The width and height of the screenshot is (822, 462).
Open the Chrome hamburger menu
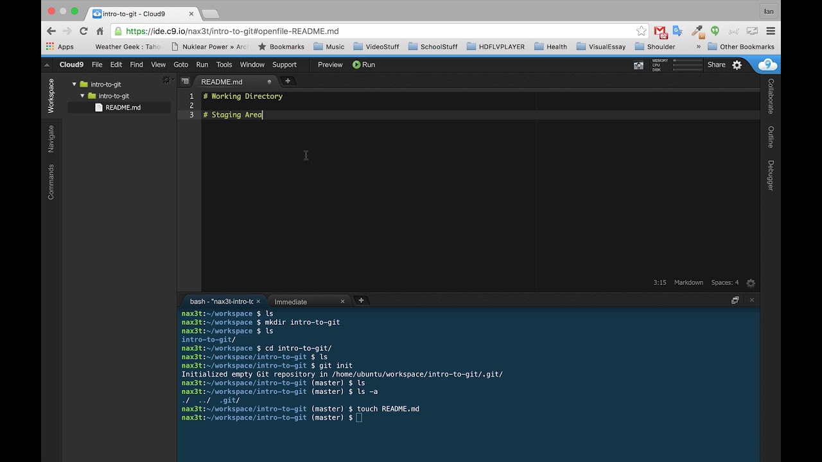pos(771,31)
